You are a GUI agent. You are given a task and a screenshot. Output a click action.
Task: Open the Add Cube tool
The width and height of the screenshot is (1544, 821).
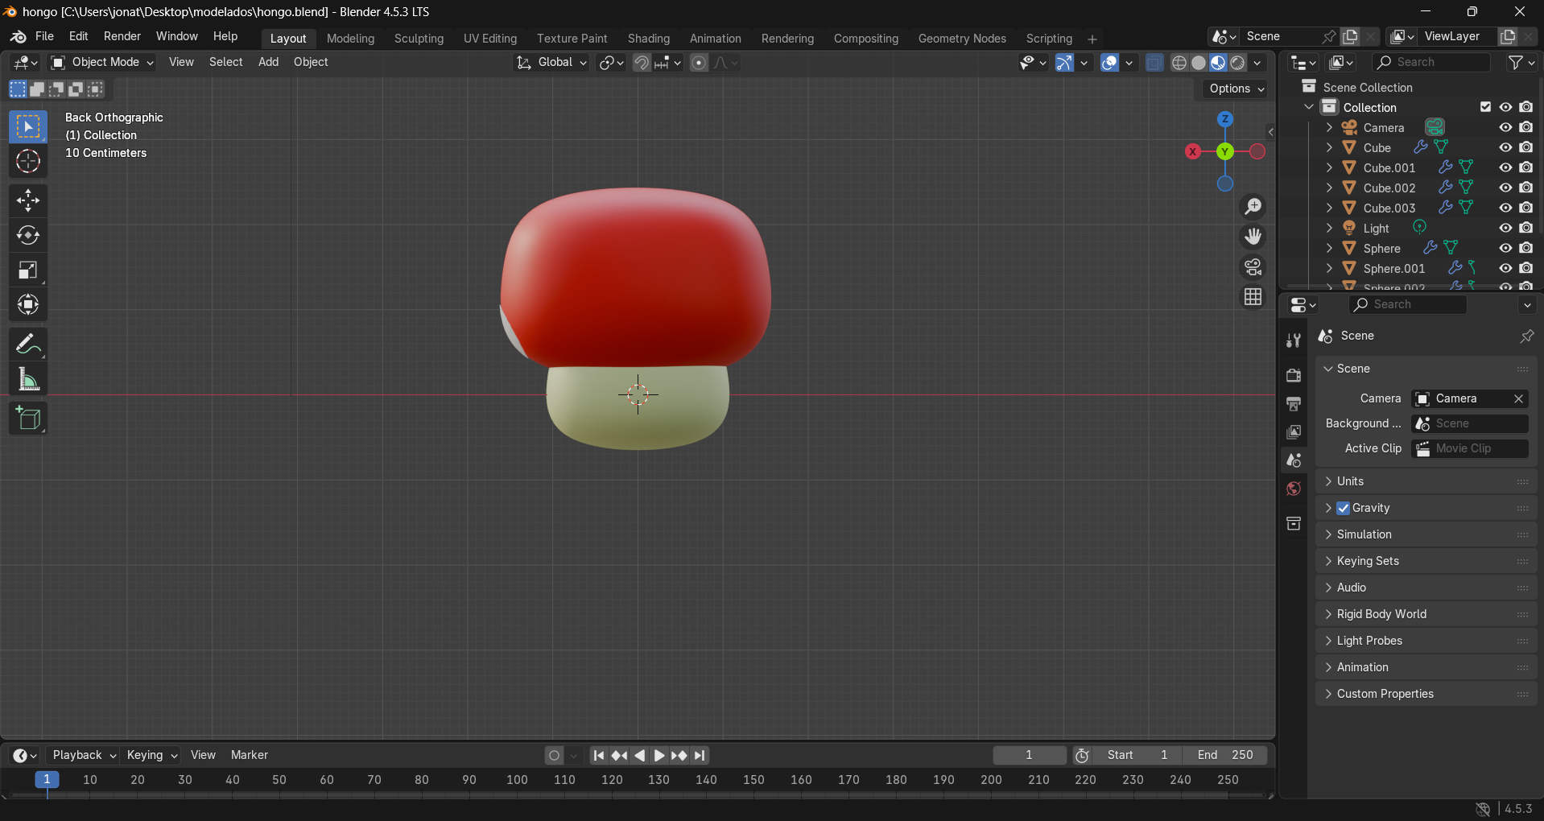(x=28, y=418)
